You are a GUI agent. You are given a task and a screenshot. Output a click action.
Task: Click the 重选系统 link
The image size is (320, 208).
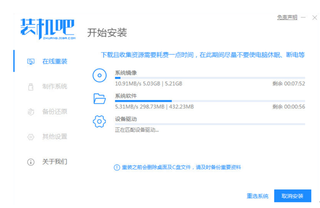click(x=257, y=196)
